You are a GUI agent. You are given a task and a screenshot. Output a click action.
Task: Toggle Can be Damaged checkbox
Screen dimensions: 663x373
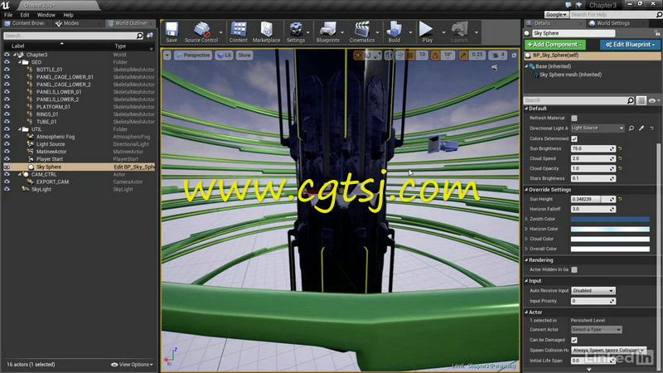pos(574,340)
